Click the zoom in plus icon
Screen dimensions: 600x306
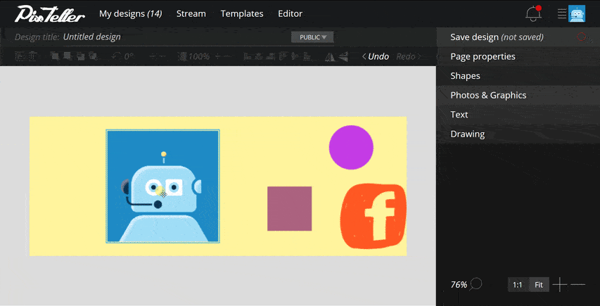(559, 285)
